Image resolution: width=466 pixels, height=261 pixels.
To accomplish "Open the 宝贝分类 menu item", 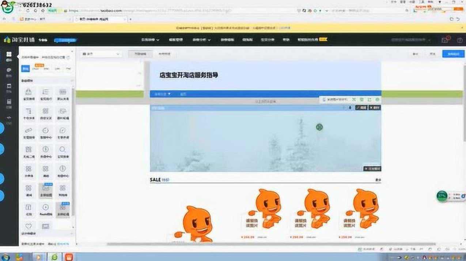I will point(267,40).
